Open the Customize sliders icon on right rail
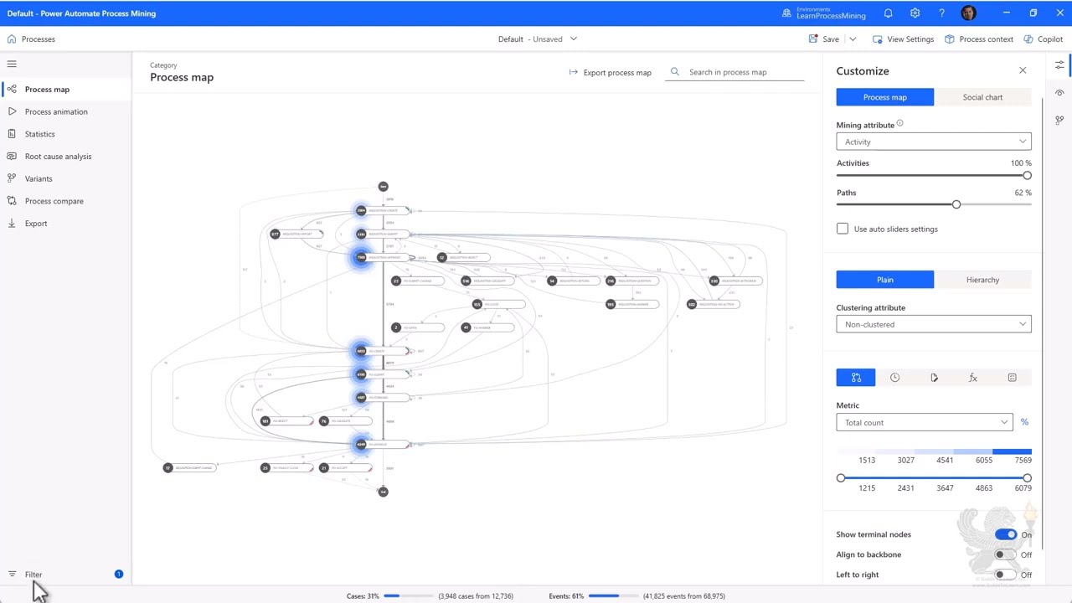The width and height of the screenshot is (1072, 603). (x=1059, y=64)
